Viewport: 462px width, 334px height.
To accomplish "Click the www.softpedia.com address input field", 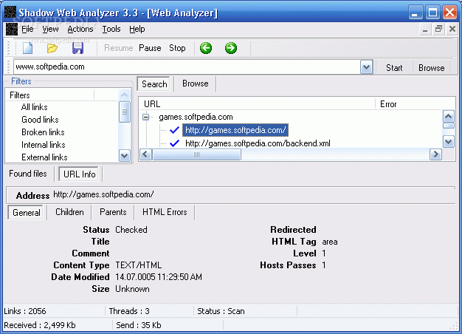I will click(187, 67).
